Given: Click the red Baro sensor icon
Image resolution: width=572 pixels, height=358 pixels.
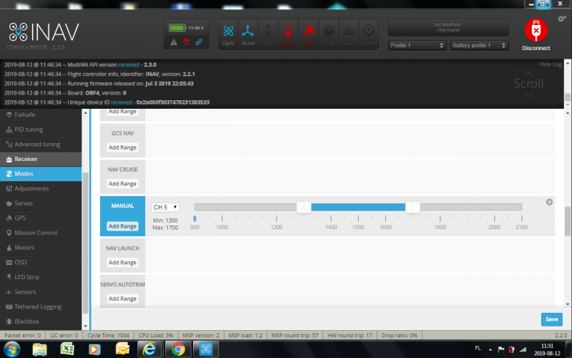Looking at the screenshot, I should tap(288, 34).
